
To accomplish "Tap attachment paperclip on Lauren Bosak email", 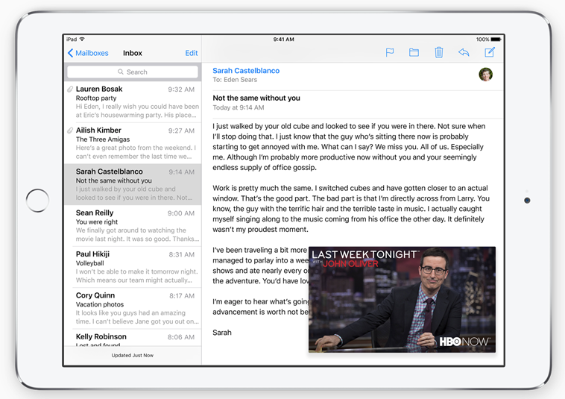I will [x=70, y=89].
